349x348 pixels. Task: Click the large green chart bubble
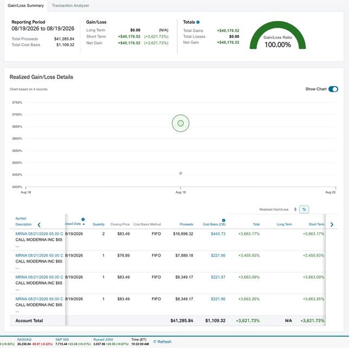(x=180, y=123)
